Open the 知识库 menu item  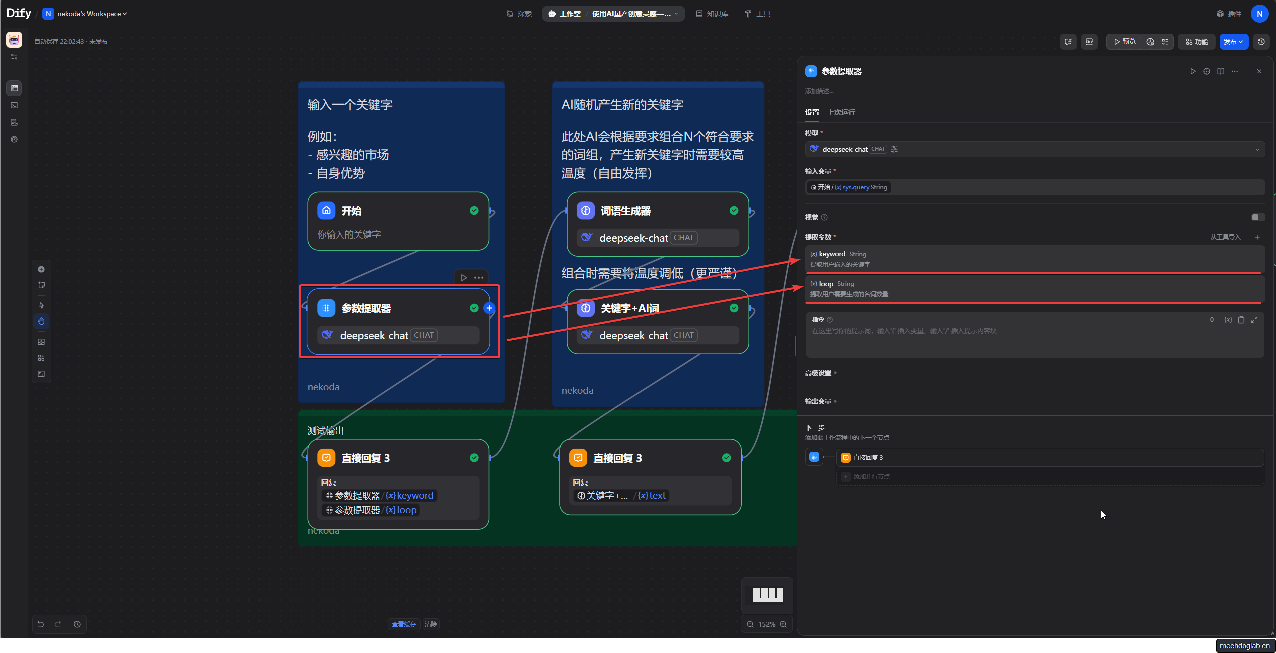pyautogui.click(x=712, y=14)
